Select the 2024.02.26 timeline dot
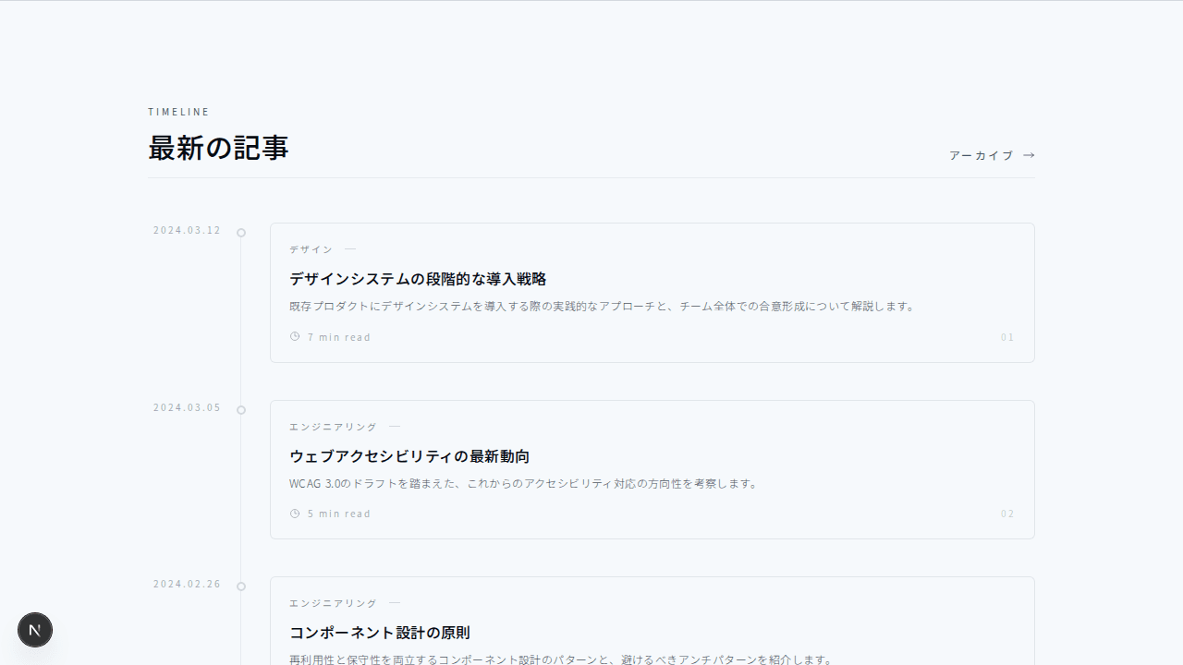This screenshot has height=665, width=1183. coord(241,586)
